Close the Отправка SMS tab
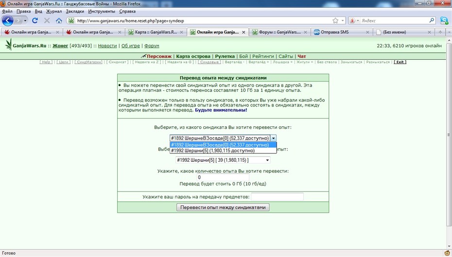 click(367, 32)
